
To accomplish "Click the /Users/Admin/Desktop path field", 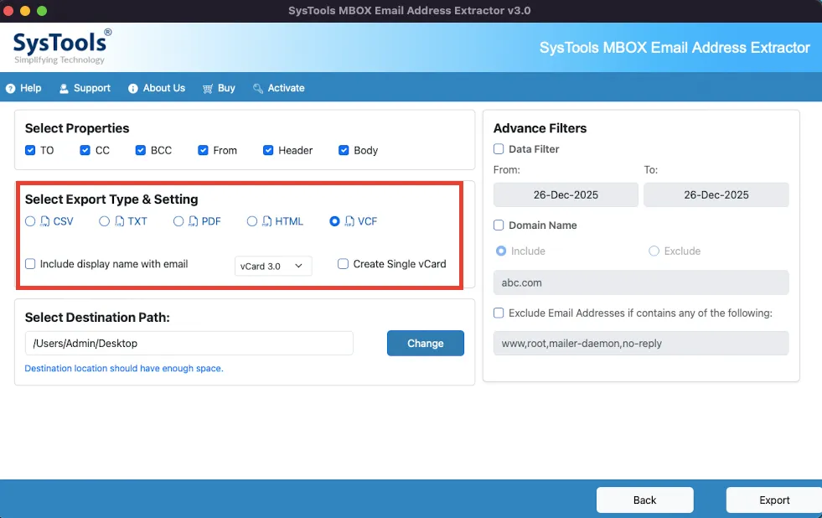I will (x=189, y=344).
